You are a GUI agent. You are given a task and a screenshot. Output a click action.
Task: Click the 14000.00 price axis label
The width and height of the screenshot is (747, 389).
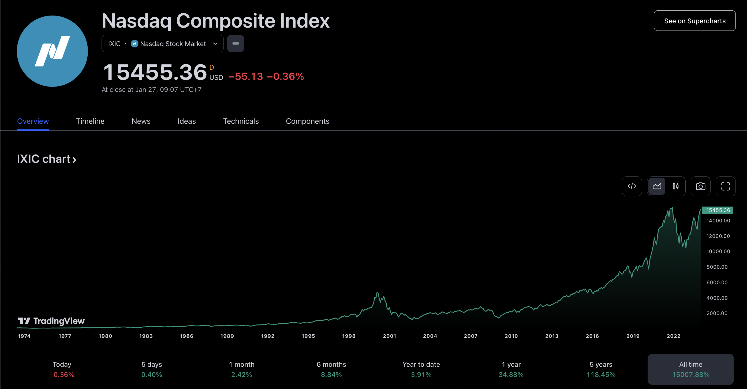[718, 220]
